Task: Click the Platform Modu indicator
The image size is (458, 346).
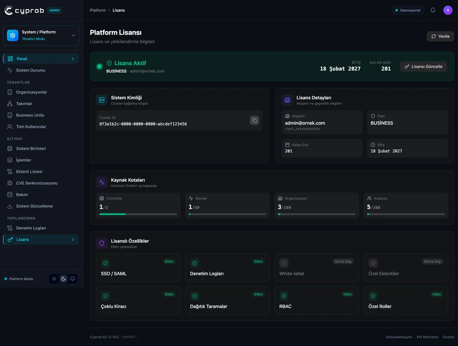Action: 19,279
